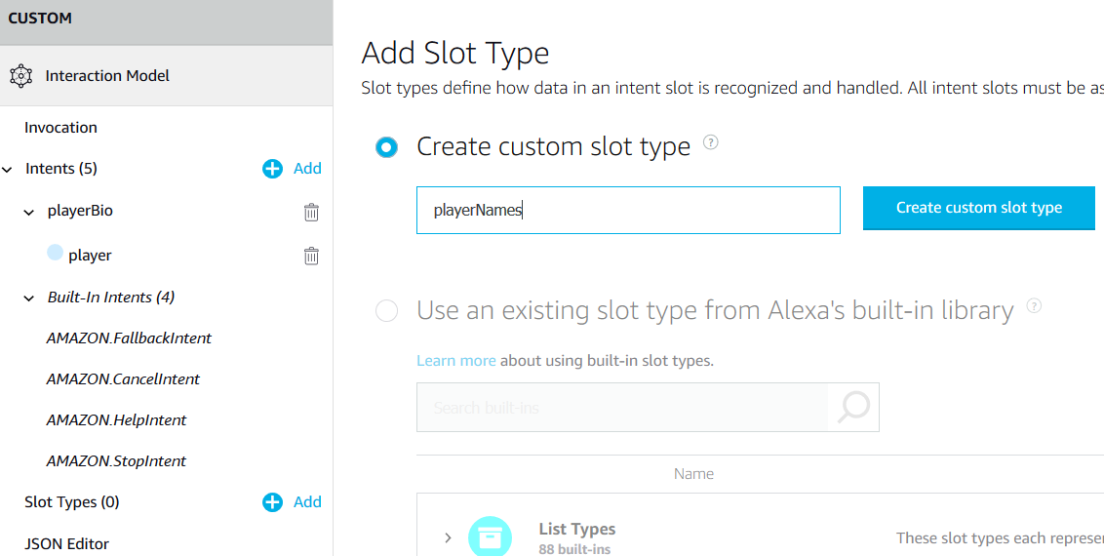The image size is (1104, 556).
Task: Open the Invocation section
Action: (x=60, y=128)
